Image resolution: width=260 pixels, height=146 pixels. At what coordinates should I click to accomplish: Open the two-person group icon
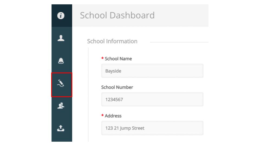click(61, 106)
